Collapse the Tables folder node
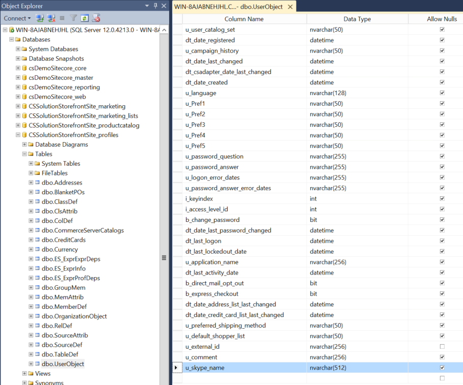This screenshot has height=385, width=463. click(25, 154)
